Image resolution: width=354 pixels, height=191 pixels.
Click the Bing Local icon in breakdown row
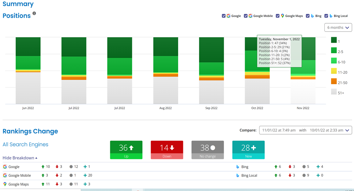[238, 176]
